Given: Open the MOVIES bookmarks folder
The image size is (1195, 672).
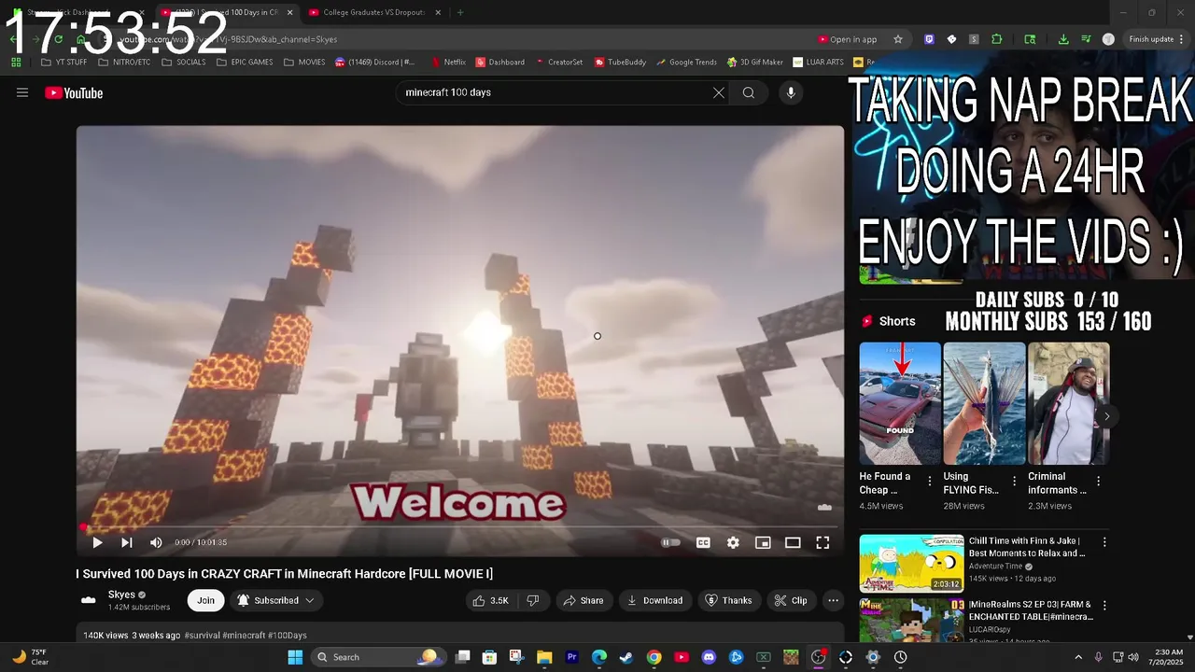Looking at the screenshot, I should click(304, 63).
